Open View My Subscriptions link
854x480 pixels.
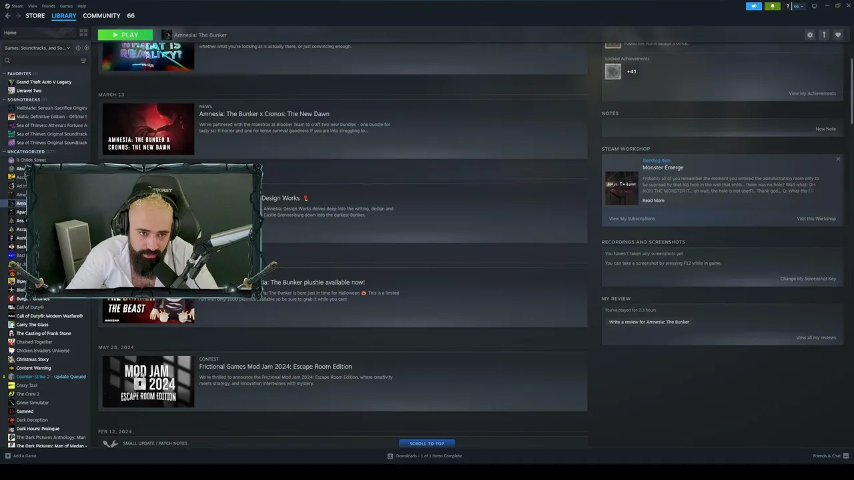(x=632, y=219)
